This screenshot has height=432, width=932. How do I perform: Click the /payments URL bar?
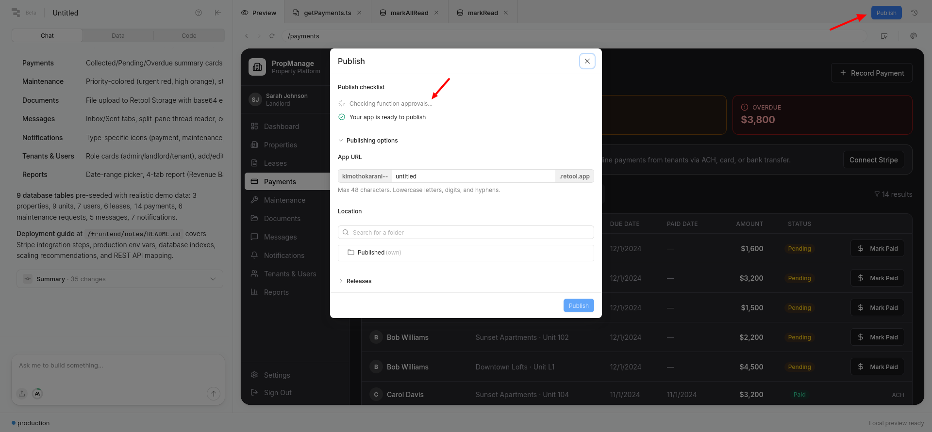coord(574,36)
